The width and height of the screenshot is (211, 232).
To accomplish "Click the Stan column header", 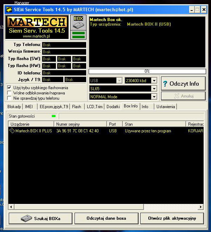I will pos(154,124).
